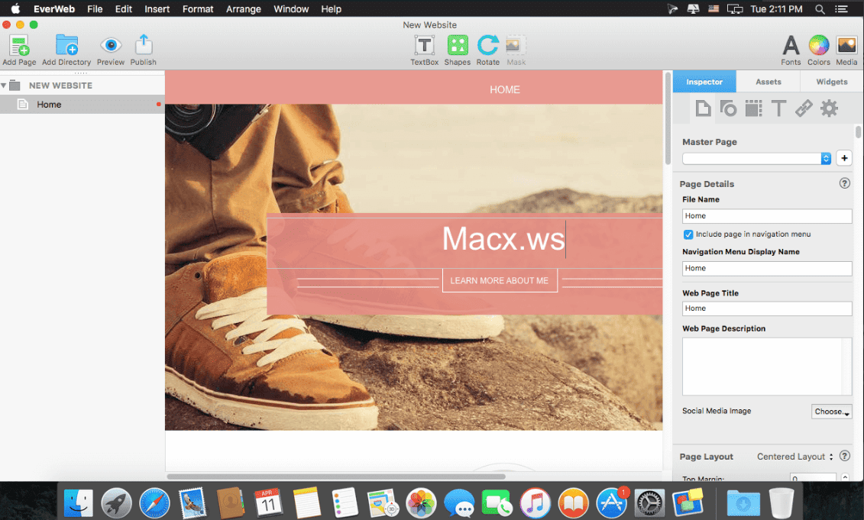Click the Navigation Menu Display Name field
864x520 pixels.
[767, 268]
